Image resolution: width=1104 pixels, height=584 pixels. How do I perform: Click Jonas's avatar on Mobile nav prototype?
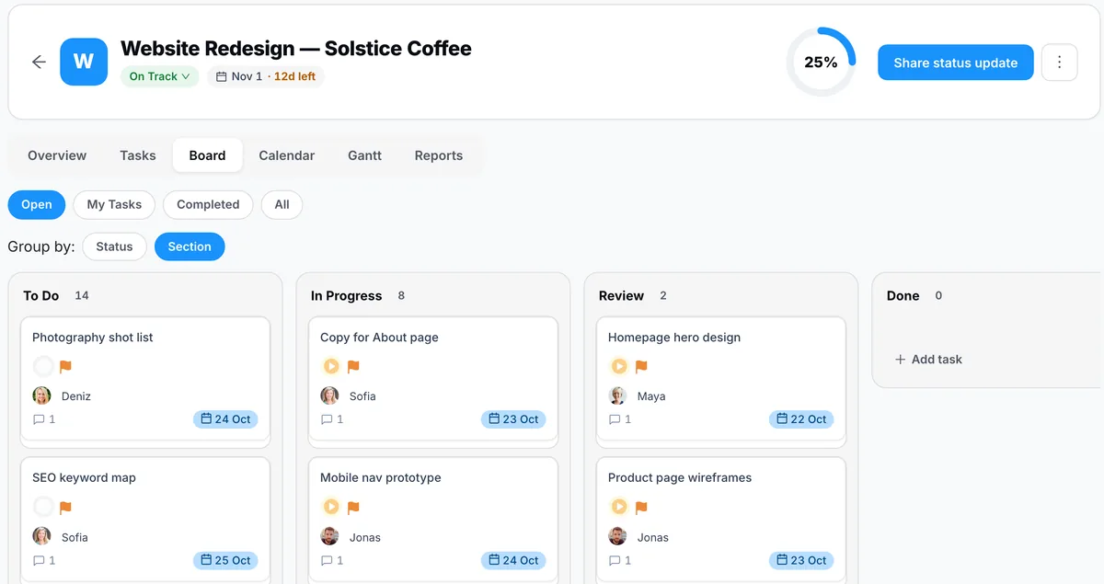[329, 536]
